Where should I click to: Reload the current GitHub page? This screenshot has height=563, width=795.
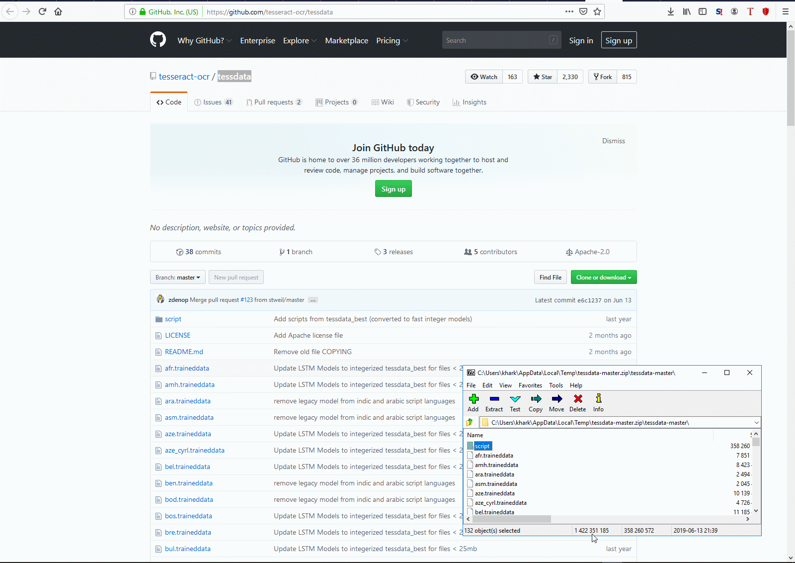pos(42,11)
